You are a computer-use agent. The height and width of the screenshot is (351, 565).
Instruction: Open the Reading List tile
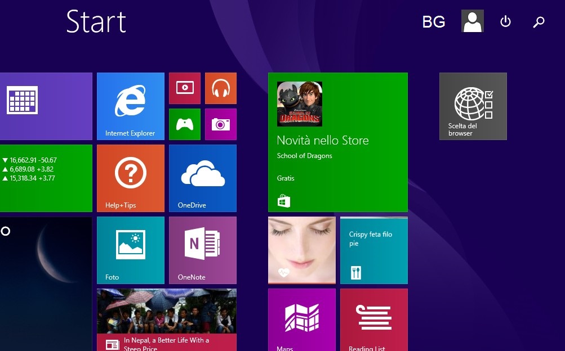373,319
